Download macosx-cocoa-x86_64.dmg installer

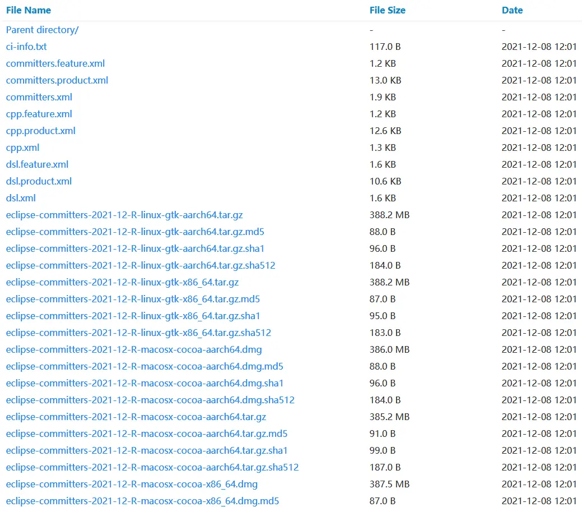point(132,484)
